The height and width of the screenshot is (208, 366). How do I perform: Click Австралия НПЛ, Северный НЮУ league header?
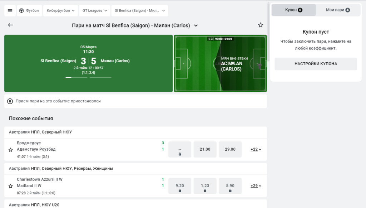point(40,132)
